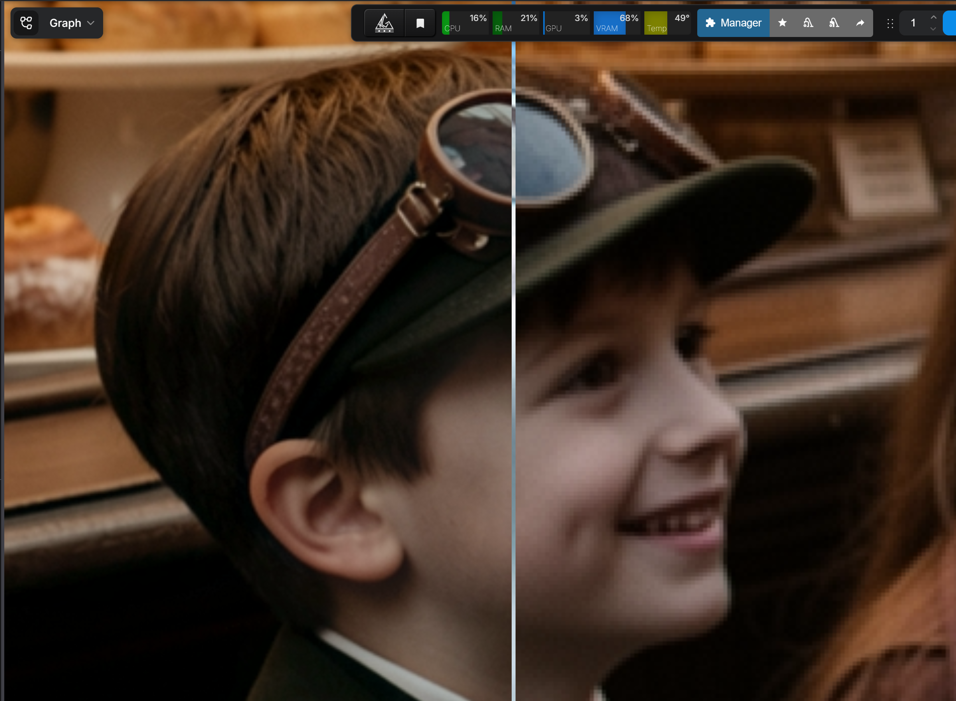Viewport: 956px width, 701px height.
Task: Click the outlined vacuum cleaner icon
Action: (x=809, y=23)
